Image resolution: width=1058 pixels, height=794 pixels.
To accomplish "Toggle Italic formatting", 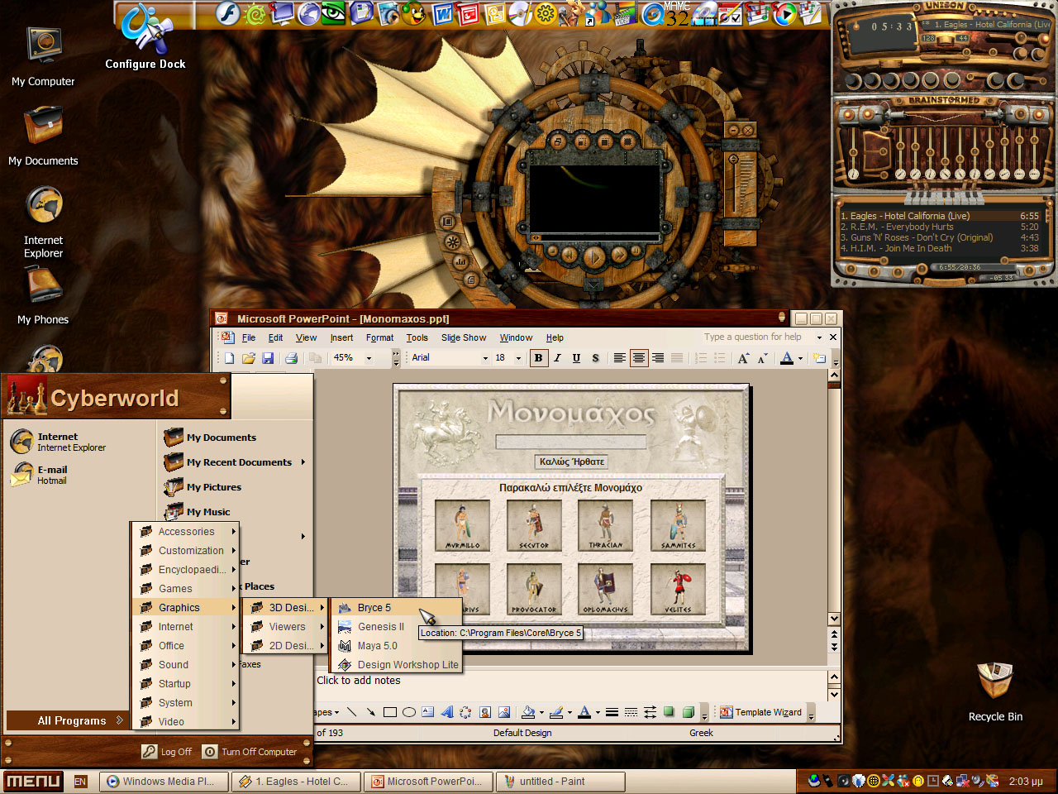I will [557, 358].
